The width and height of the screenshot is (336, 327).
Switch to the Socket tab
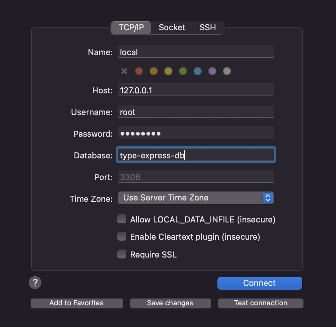172,28
